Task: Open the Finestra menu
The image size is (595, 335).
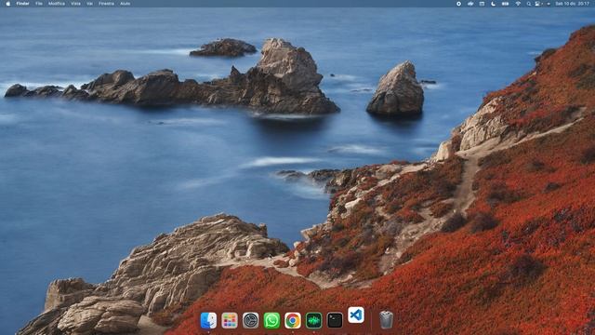Action: coord(106,4)
